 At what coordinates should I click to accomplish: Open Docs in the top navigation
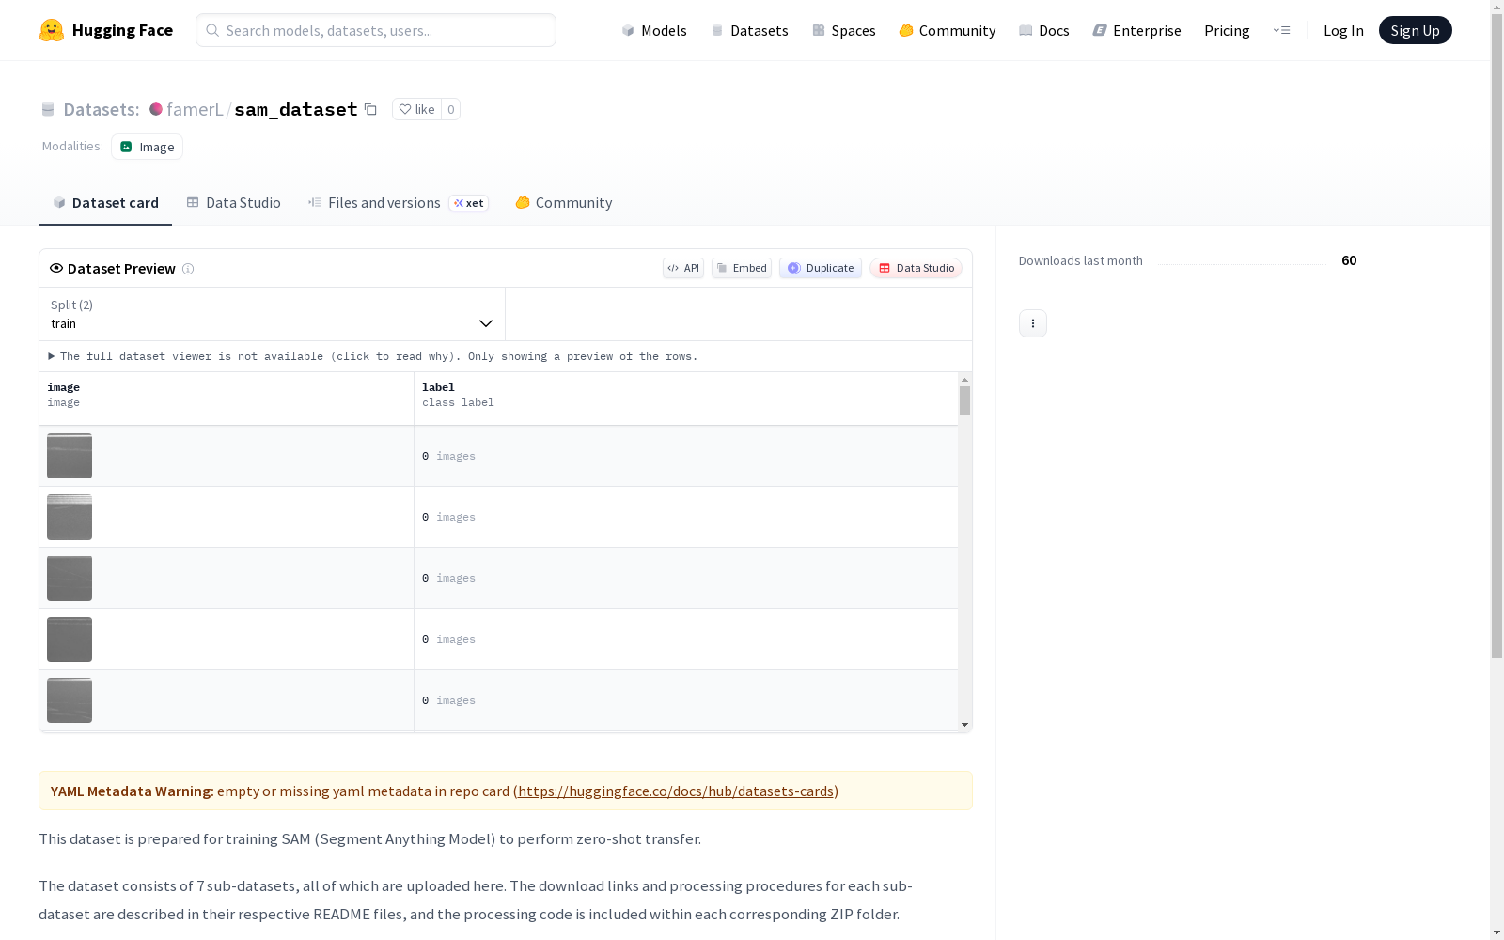[x=1044, y=30]
